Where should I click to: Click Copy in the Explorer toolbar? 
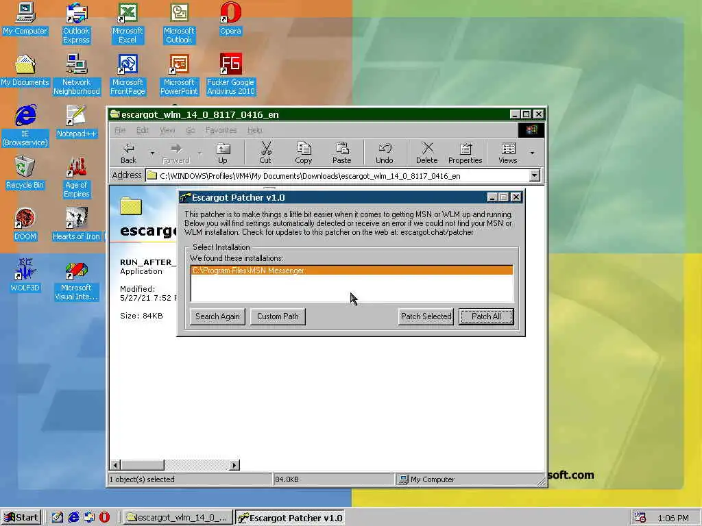(x=304, y=153)
